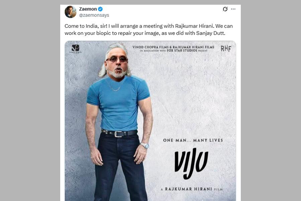Screen dimensions: 301x201
Task: Click the blue verified badge beside Zaemon
Action: point(100,9)
